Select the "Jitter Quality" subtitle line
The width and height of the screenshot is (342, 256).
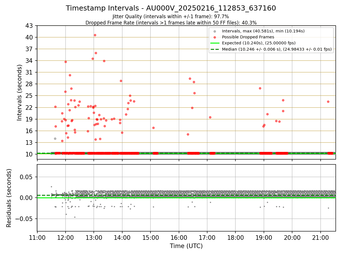171,16
